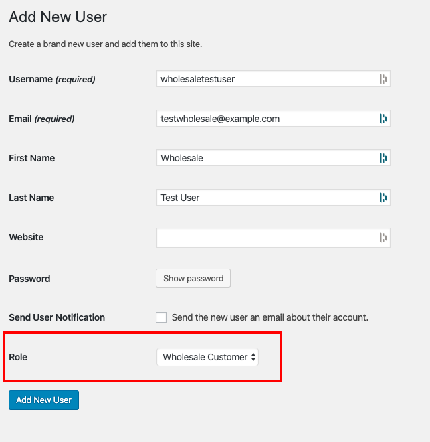Open the Role dropdown showing Wholesale Customer

coord(207,357)
